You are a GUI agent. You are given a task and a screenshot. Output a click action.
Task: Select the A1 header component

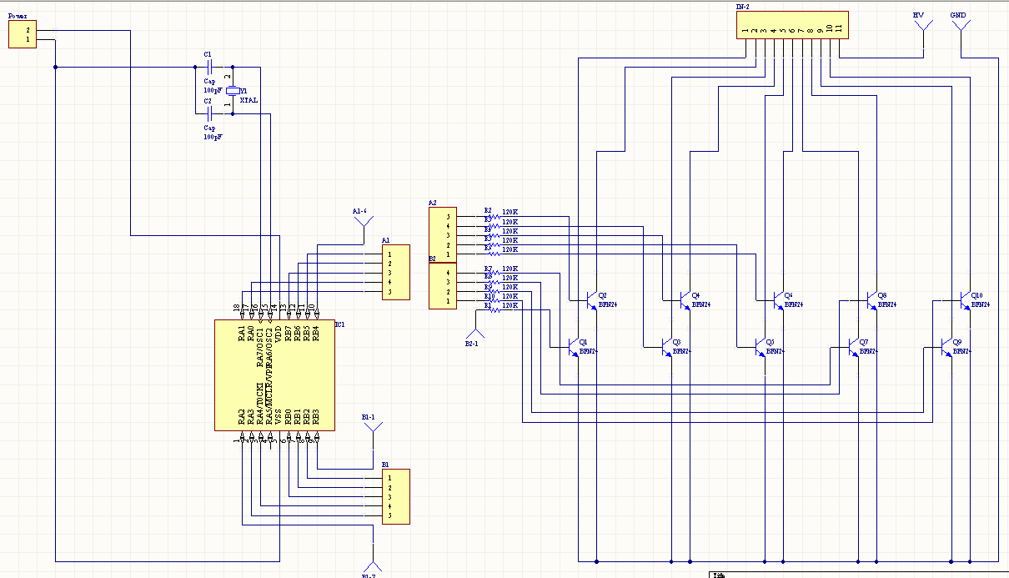click(x=395, y=273)
